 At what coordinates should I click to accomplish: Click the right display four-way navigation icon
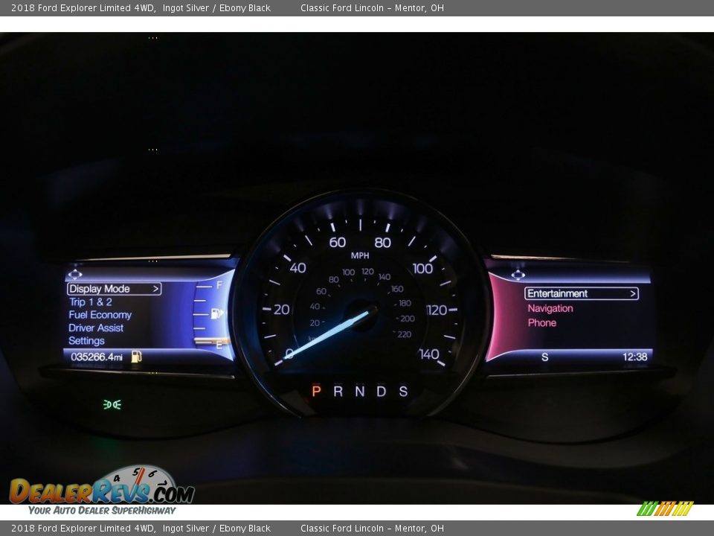point(518,275)
